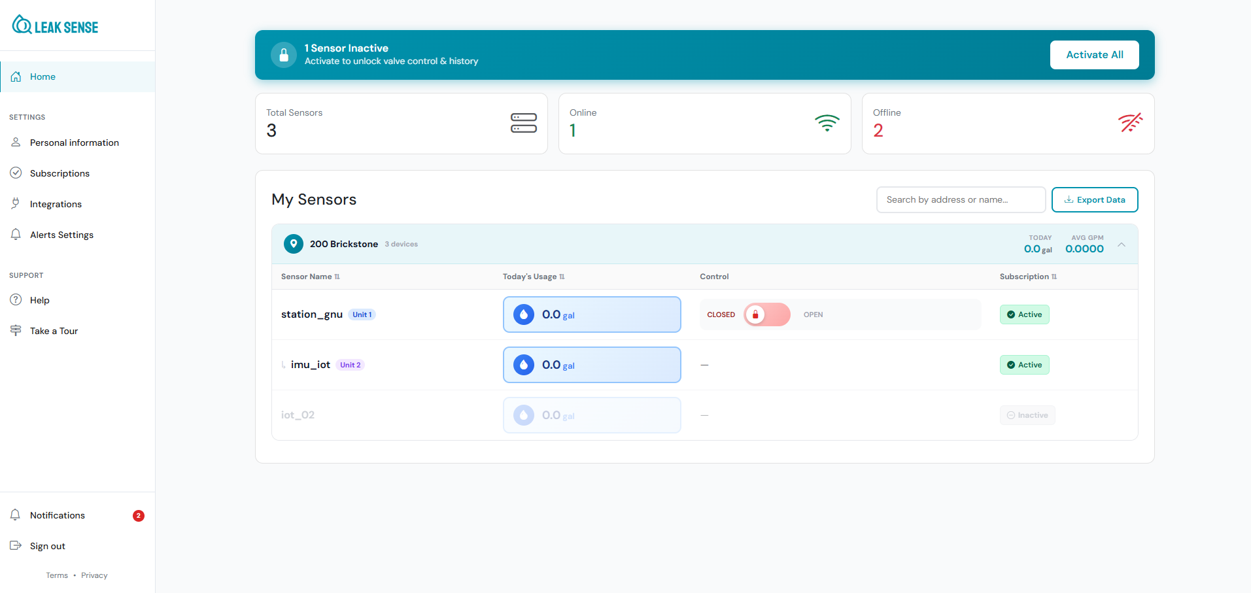
Task: Select the Total Sensors card
Action: tap(402, 124)
